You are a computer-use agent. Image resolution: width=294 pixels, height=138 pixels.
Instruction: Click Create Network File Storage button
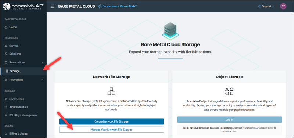point(111,121)
